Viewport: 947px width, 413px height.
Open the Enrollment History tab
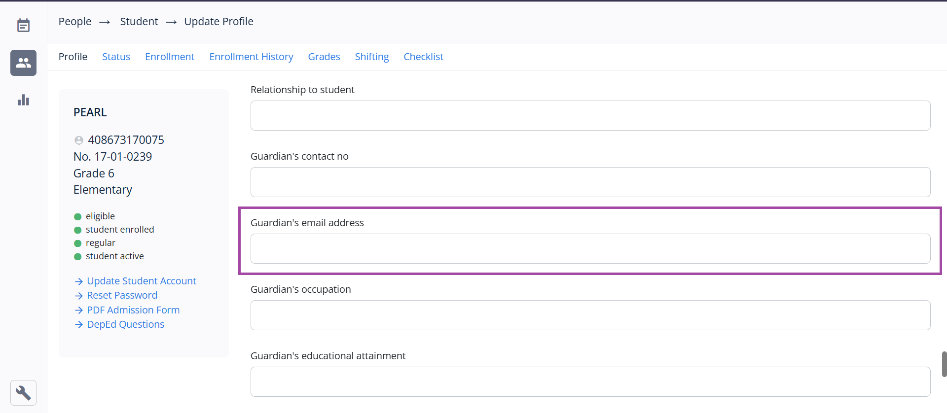pos(251,57)
